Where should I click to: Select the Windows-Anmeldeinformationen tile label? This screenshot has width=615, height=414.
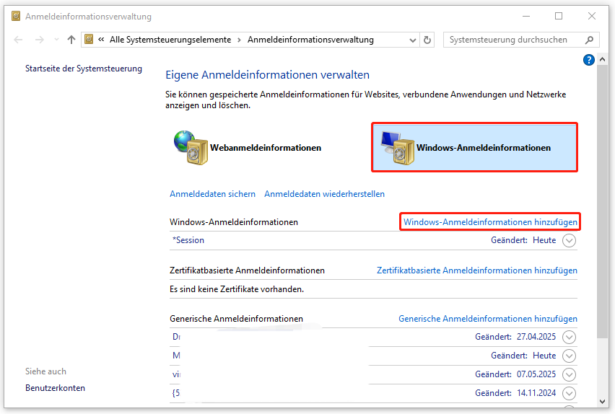coord(484,148)
